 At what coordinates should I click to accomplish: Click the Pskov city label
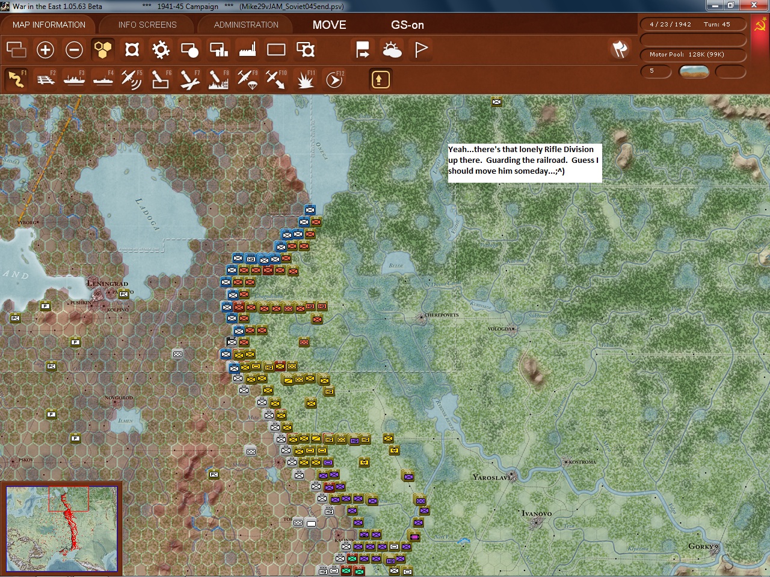[25, 460]
